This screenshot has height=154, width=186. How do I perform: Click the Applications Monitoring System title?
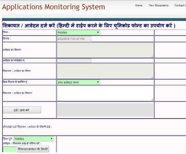coord(54,7)
